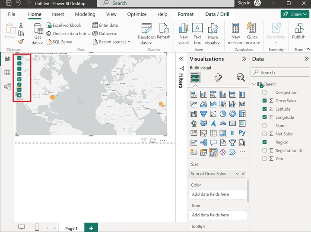Screen dimensions: 311x232
Task: Enable the Designation field checkbox
Action: click(264, 92)
